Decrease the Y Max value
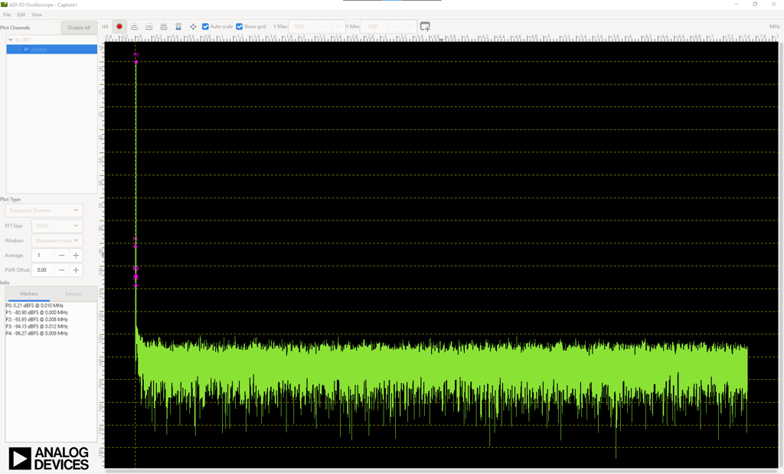The width and height of the screenshot is (784, 474). (x=324, y=27)
